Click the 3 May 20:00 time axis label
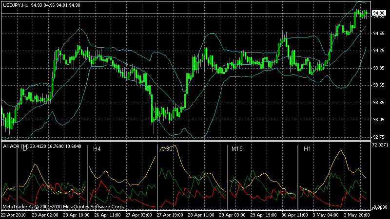Screen dimensions: 390x219 (x=357, y=215)
